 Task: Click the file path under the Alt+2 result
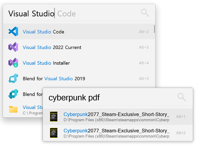pos(116,136)
